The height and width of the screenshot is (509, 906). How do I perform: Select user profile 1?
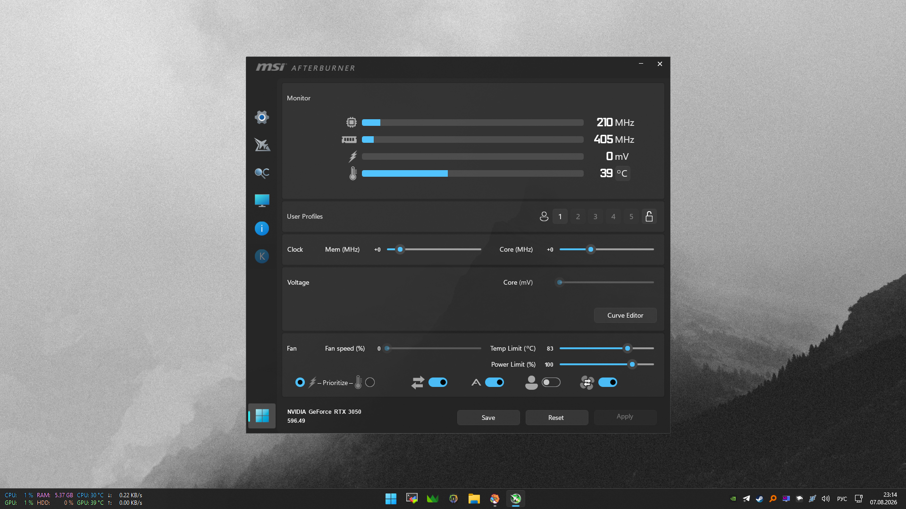click(x=560, y=216)
